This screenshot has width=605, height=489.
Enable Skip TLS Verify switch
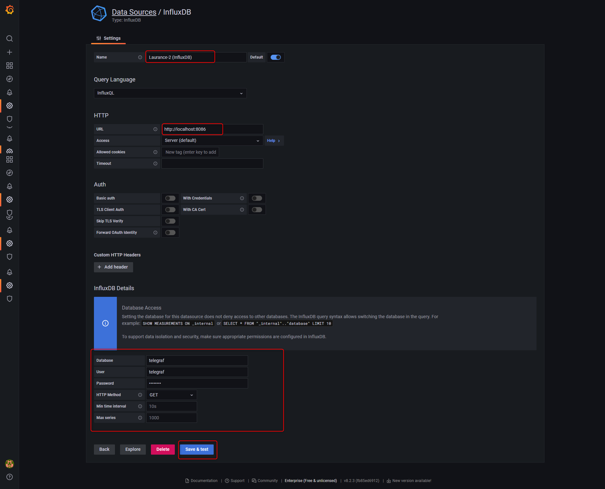click(x=170, y=221)
